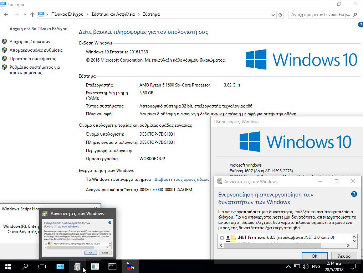The image size is (363, 273).
Task: Open Ρυθμίσεις συστήματος για προχωρημένους
Action: pyautogui.click(x=35, y=70)
